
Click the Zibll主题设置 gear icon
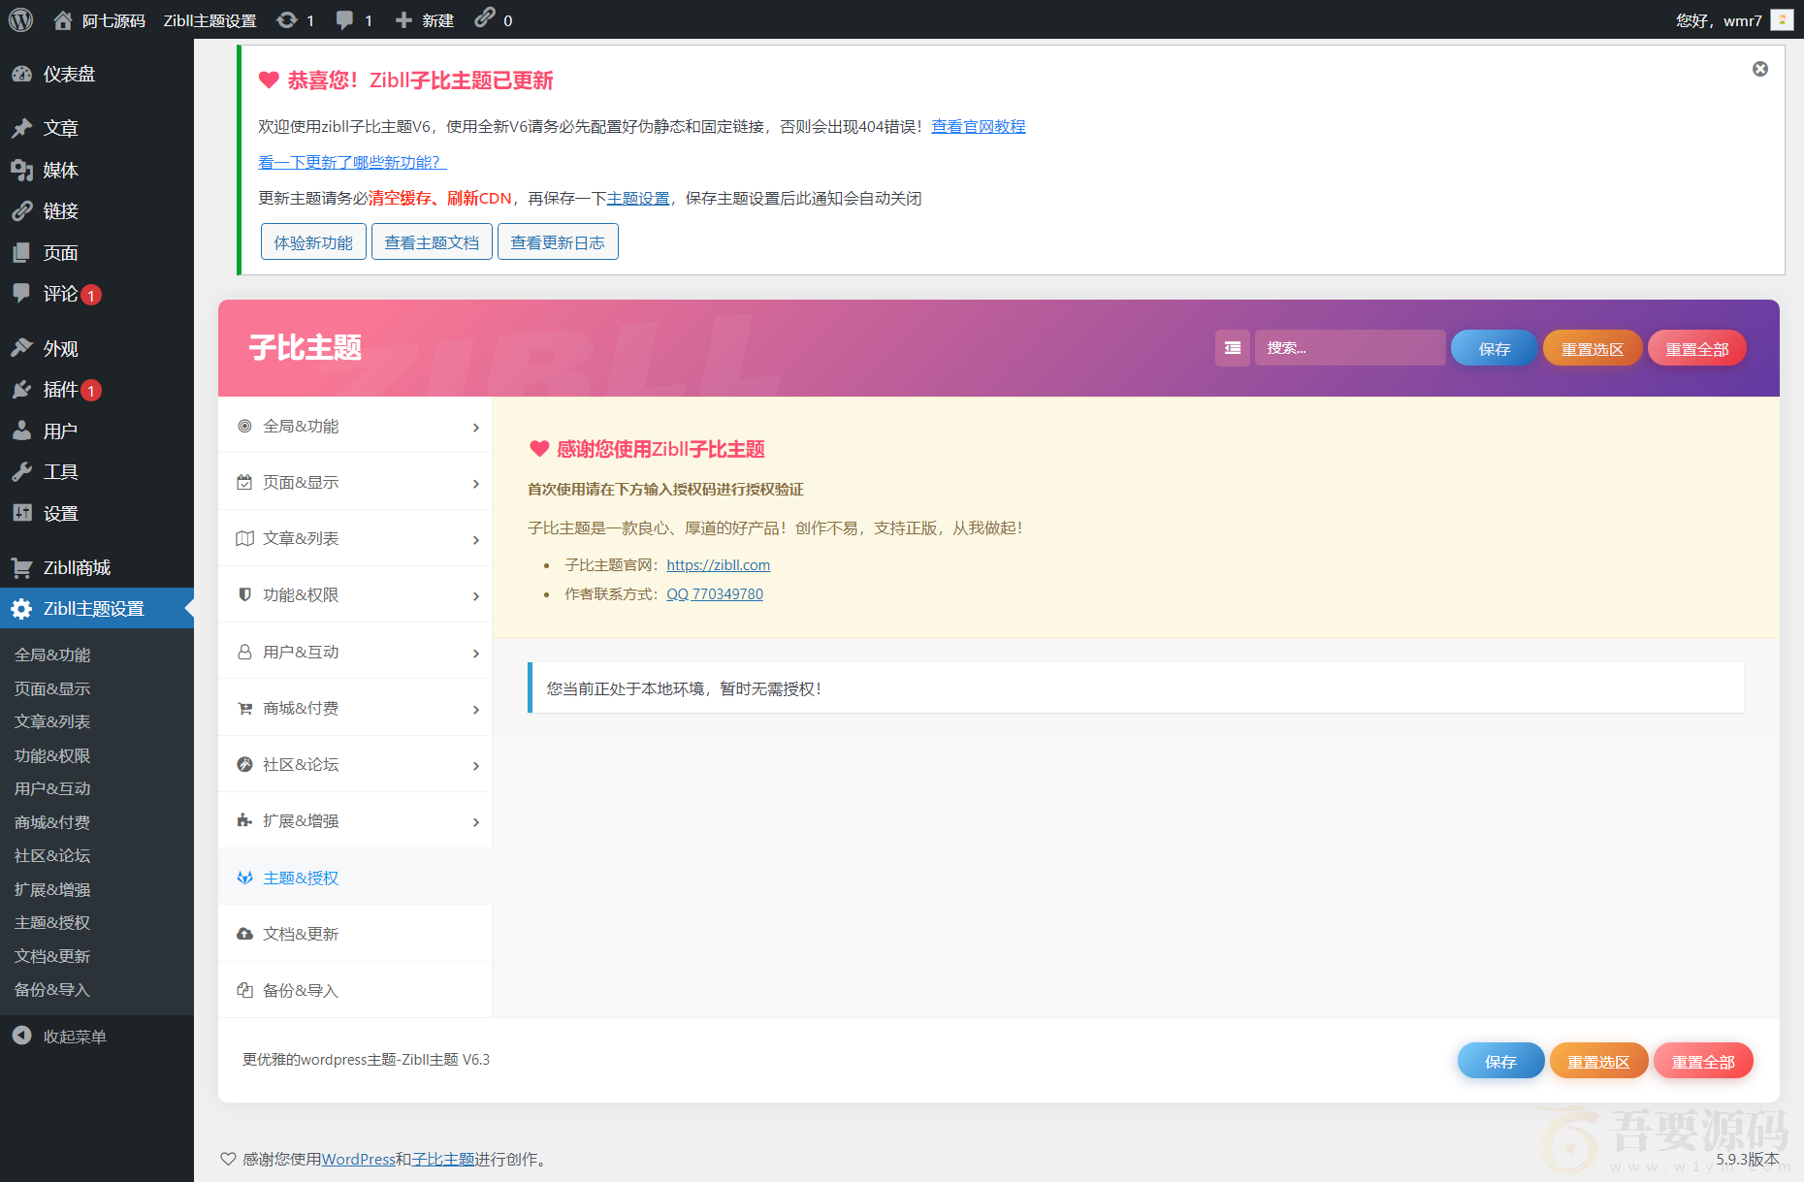pyautogui.click(x=21, y=608)
